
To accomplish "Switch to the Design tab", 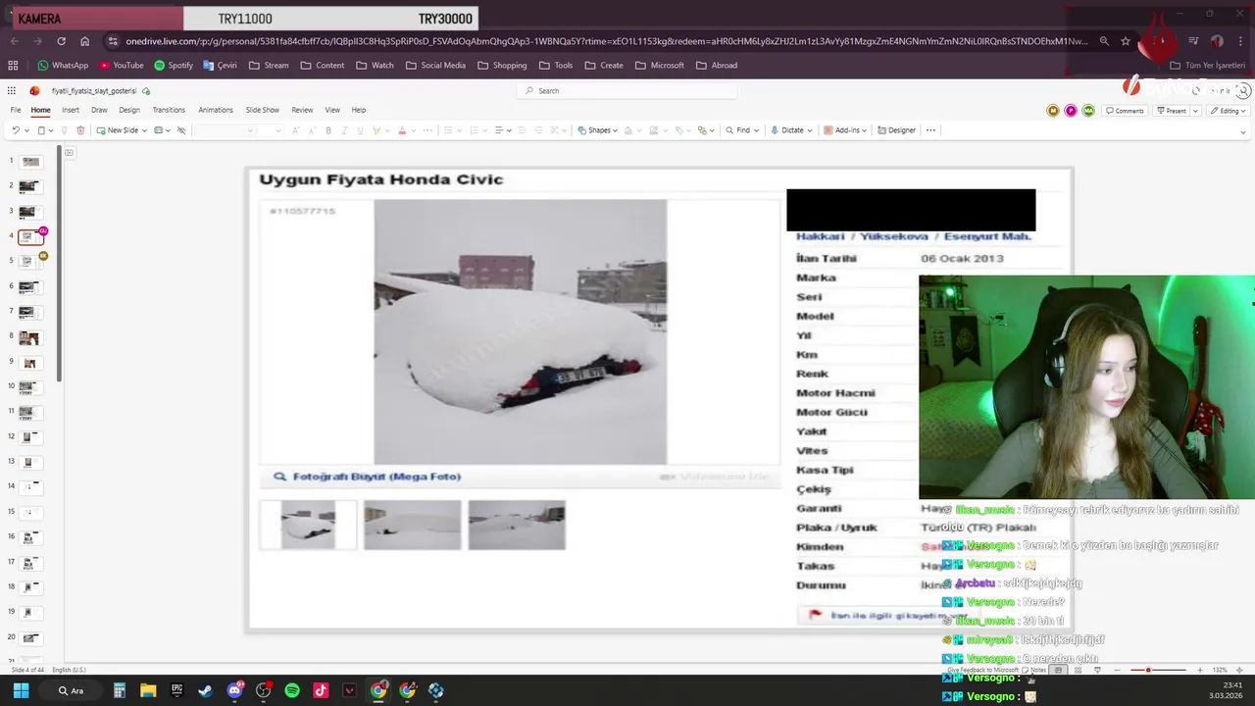I will [129, 110].
